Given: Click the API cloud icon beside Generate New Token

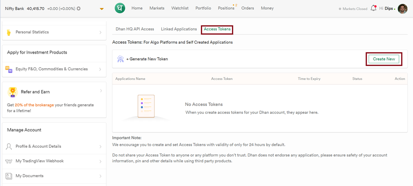Looking at the screenshot, I should (x=120, y=59).
